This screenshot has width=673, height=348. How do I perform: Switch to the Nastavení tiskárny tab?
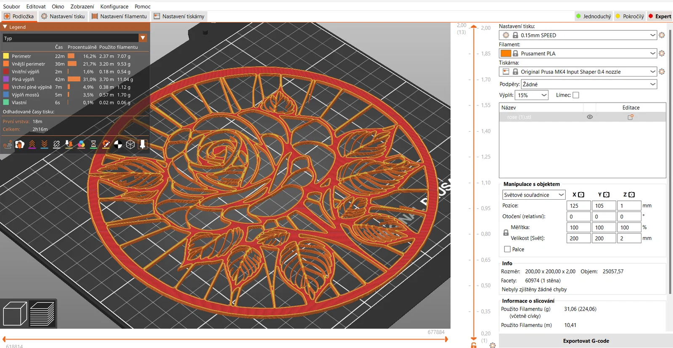(x=179, y=16)
